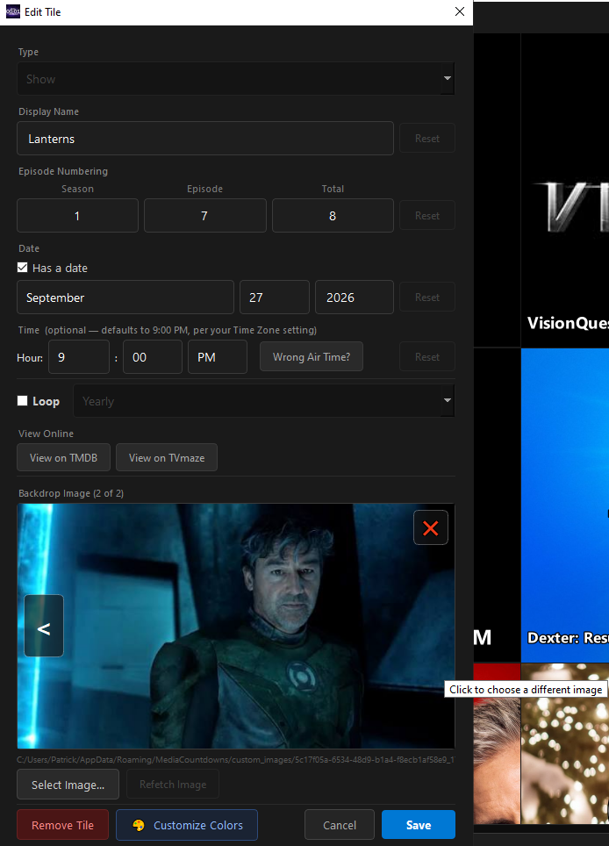The width and height of the screenshot is (609, 846).
Task: Click the AM/PM field showing PM
Action: coord(218,357)
